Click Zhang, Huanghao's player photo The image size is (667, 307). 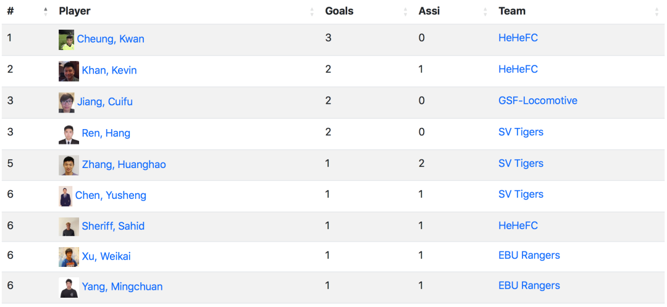pyautogui.click(x=69, y=165)
